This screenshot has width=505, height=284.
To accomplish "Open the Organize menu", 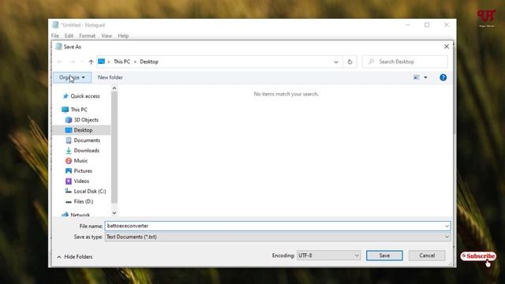I will click(72, 77).
